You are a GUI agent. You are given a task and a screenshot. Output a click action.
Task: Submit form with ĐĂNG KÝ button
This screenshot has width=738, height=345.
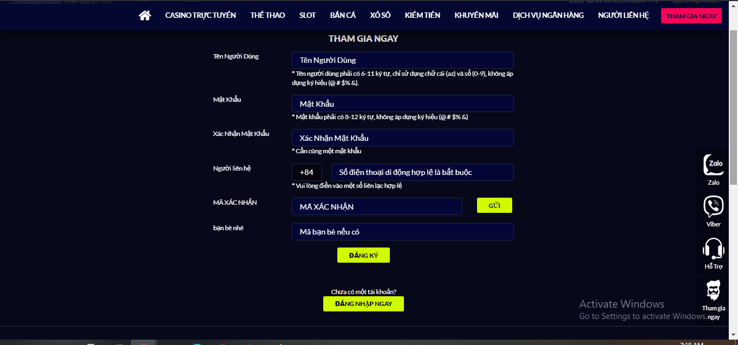coord(363,256)
